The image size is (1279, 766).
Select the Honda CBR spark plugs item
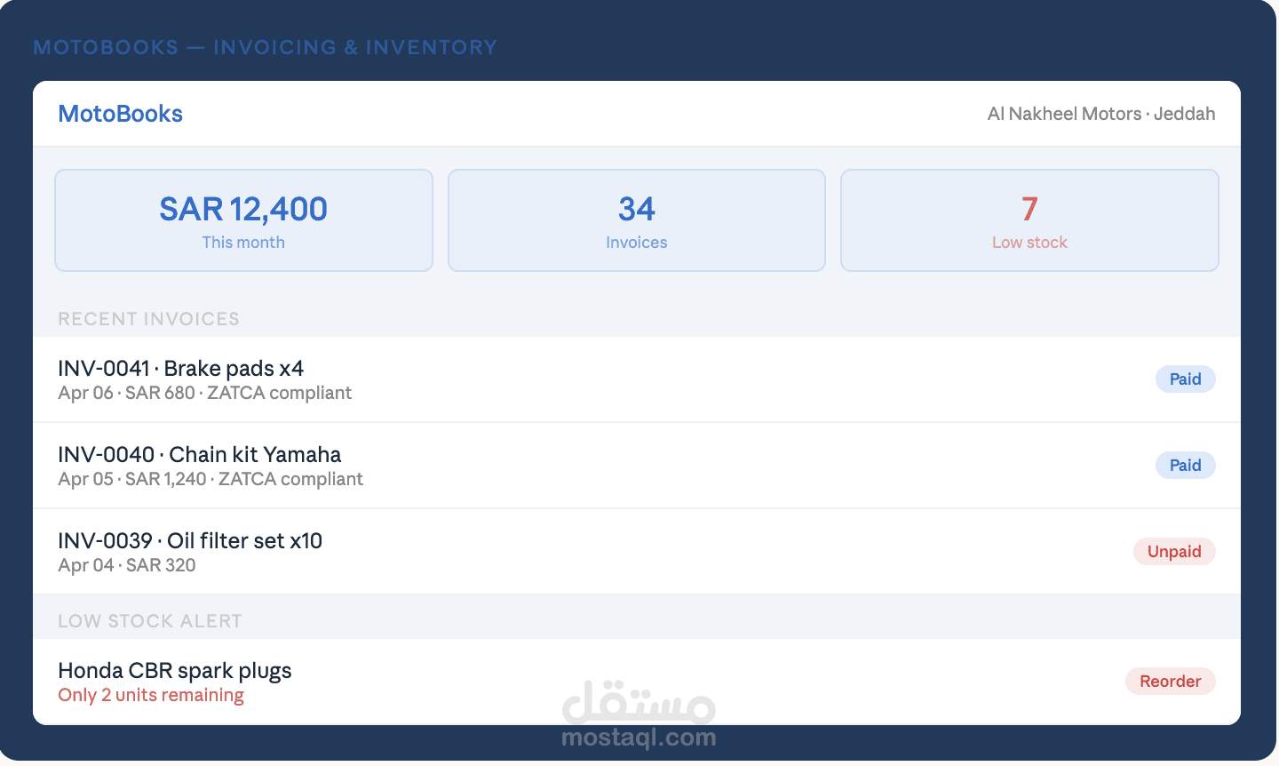(x=174, y=670)
